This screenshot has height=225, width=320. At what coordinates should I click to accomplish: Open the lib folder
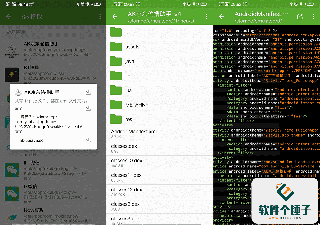(160, 76)
